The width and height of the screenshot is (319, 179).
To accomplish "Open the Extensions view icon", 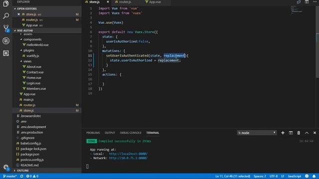I will tap(6, 53).
